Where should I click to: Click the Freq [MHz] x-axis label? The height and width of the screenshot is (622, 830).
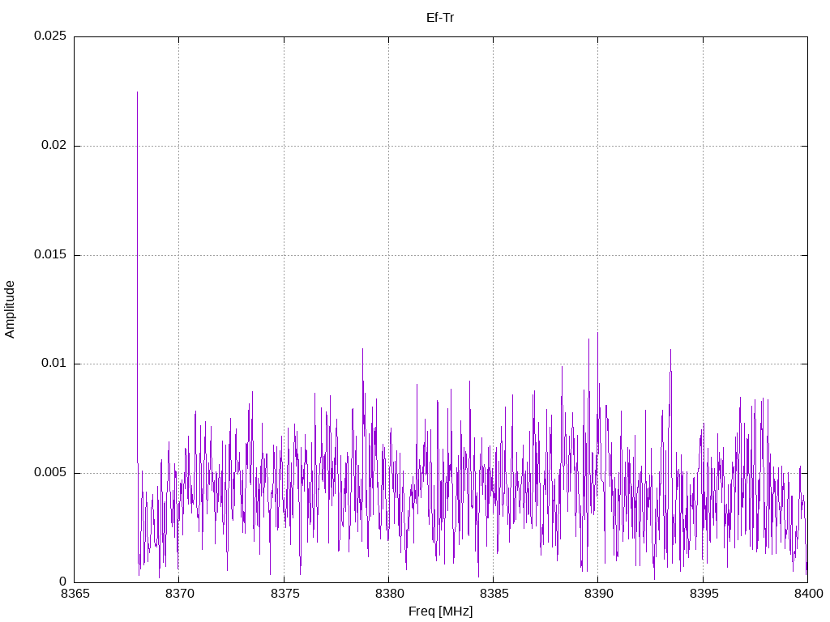click(x=440, y=611)
